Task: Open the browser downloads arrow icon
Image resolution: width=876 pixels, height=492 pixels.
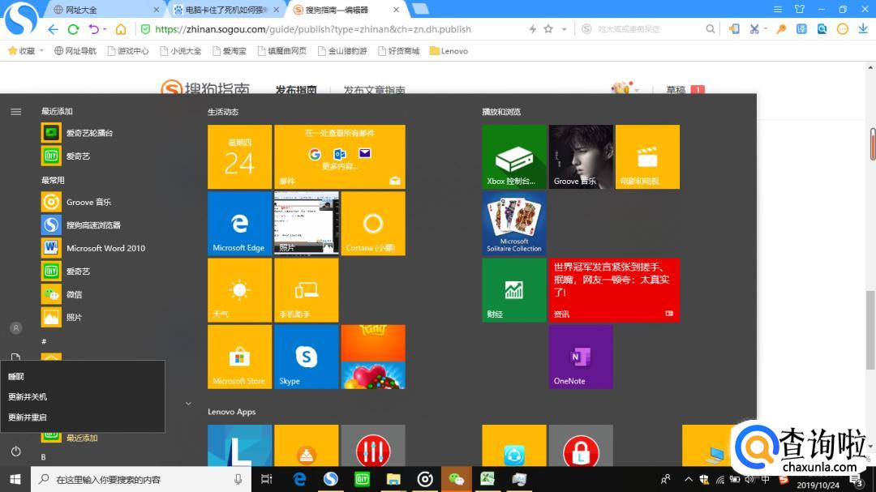Action: [863, 29]
